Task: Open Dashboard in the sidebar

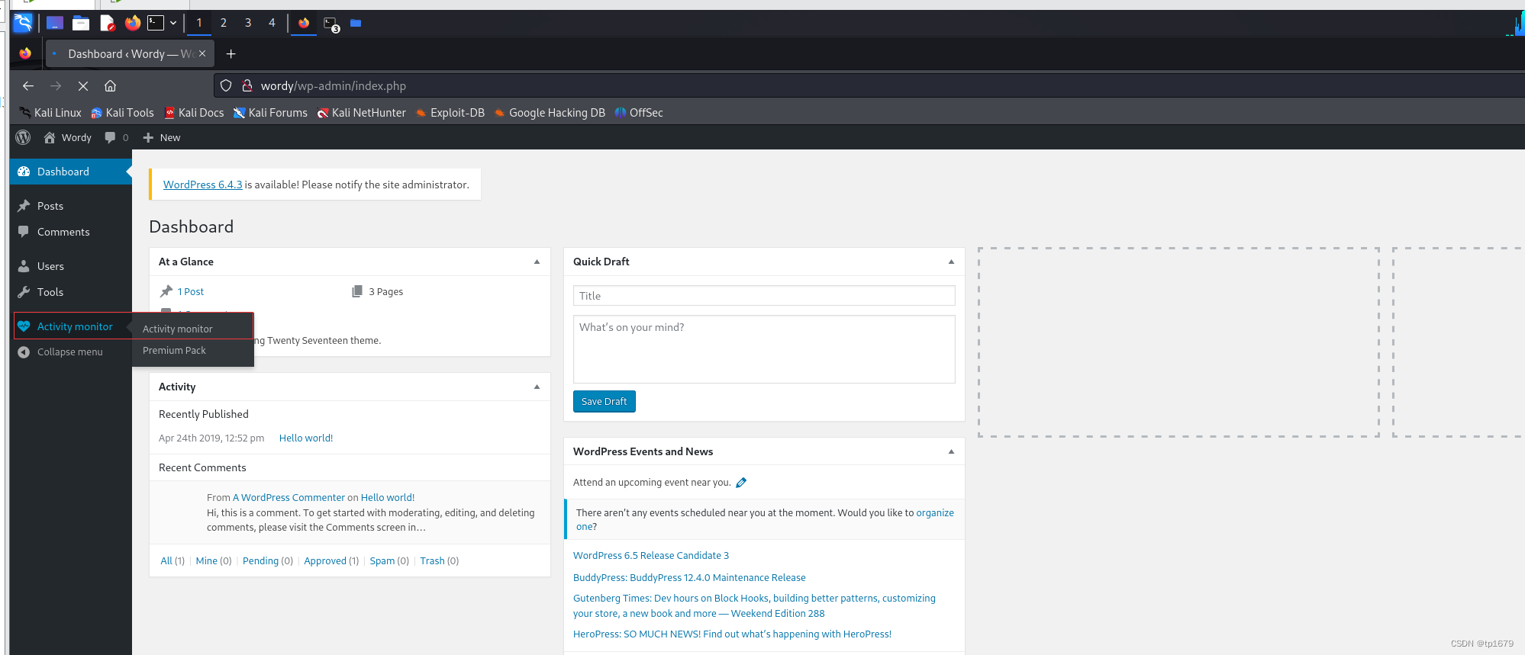Action: 71,172
